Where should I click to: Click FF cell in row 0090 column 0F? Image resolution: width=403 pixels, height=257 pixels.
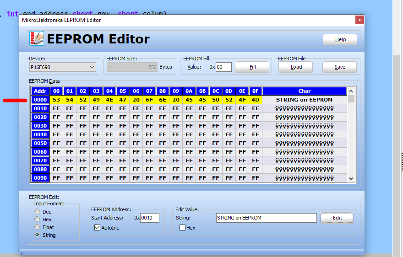pos(256,178)
